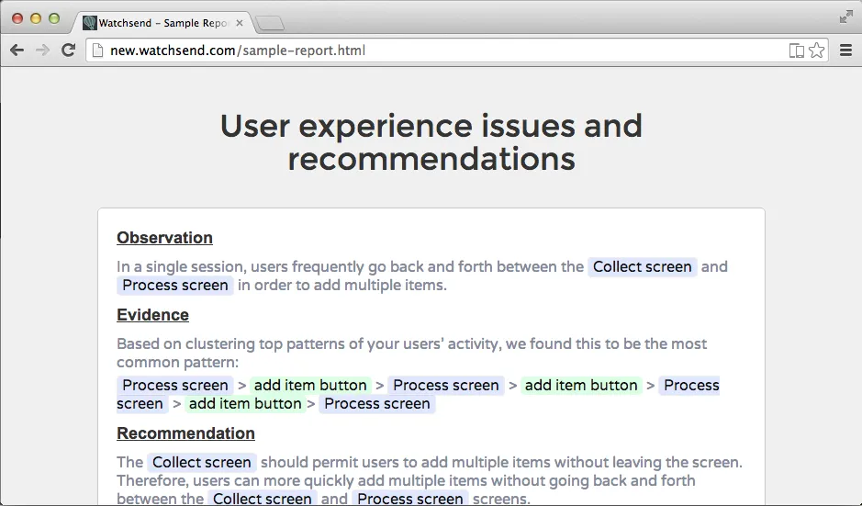Bookmark the page with the star icon
The width and height of the screenshot is (862, 506).
(x=817, y=51)
